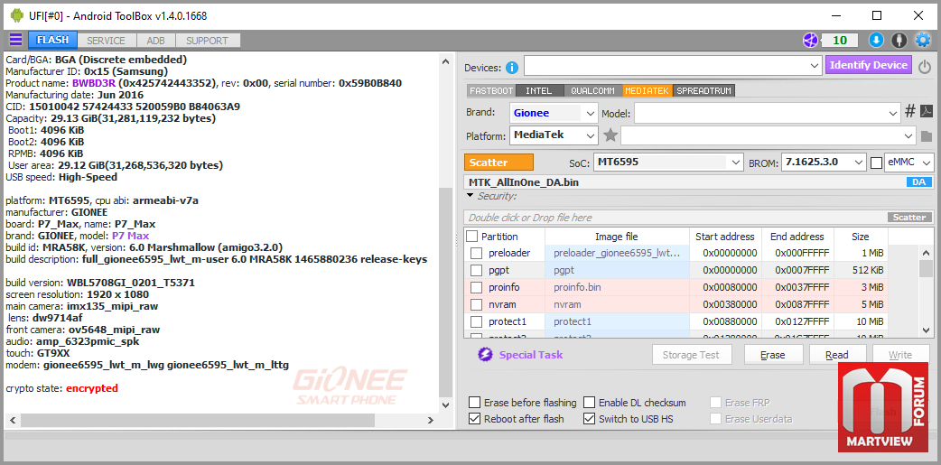The height and width of the screenshot is (465, 941).
Task: Switch to the SERVICE tab
Action: tap(107, 41)
